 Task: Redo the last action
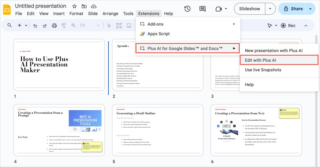pos(44,26)
